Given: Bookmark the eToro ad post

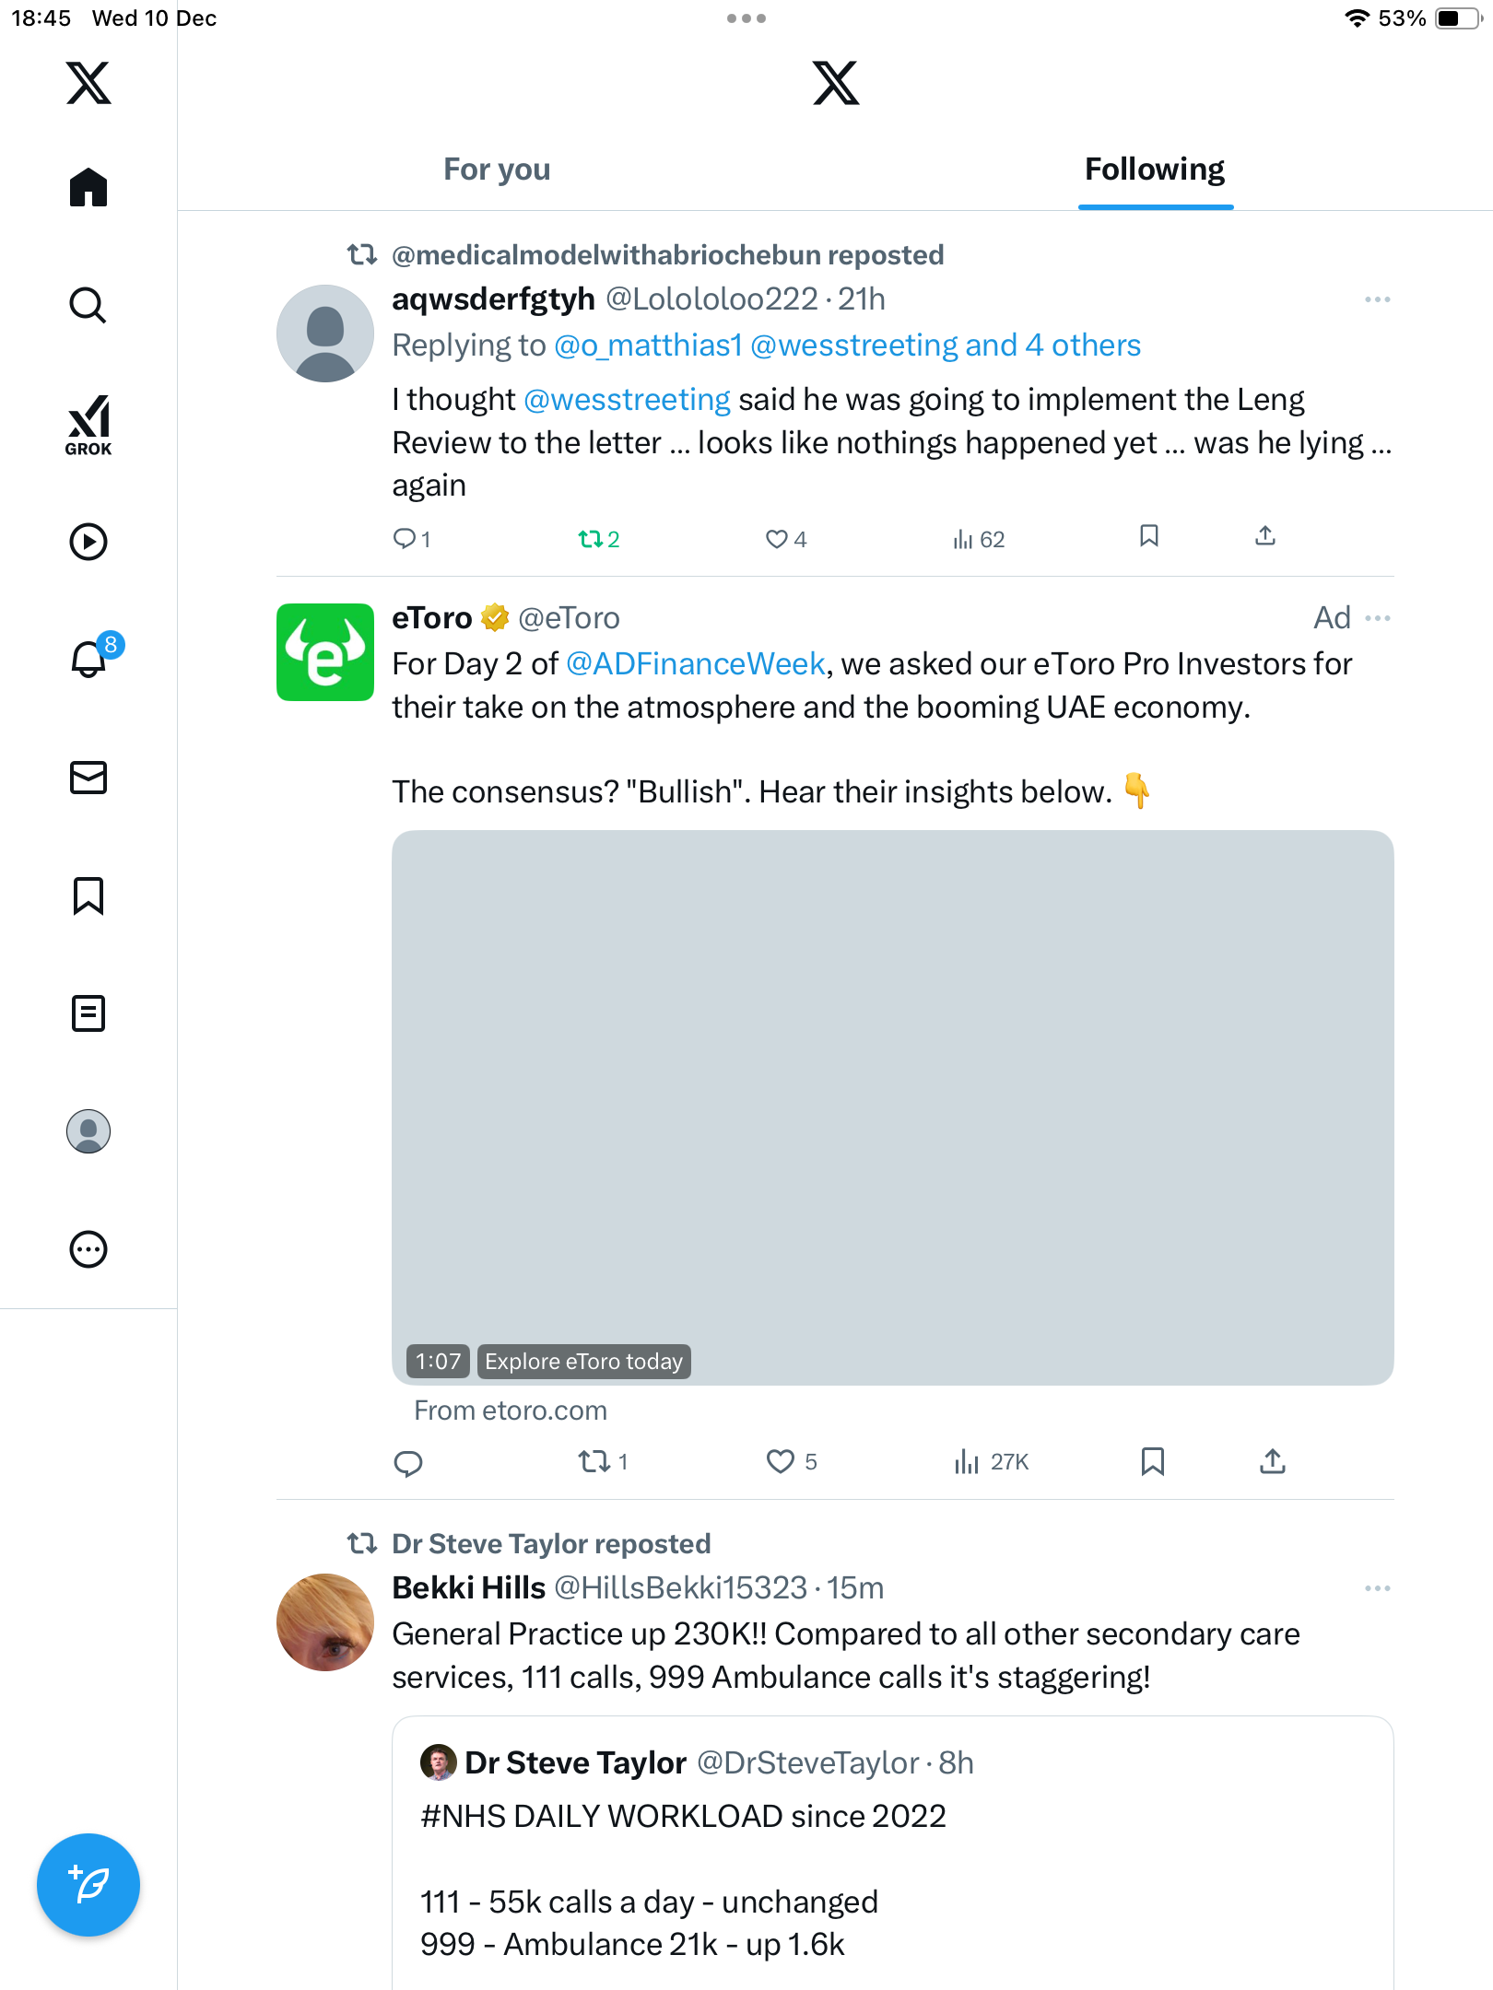Looking at the screenshot, I should (x=1152, y=1461).
